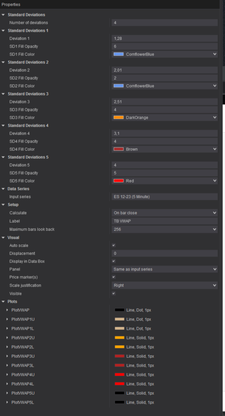Collapse the Standard Deviations 1 section
This screenshot has height=416, width=225.
coord(3,31)
